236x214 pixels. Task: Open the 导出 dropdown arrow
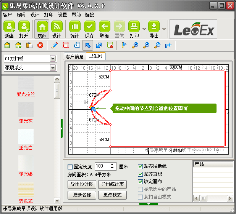164,29
